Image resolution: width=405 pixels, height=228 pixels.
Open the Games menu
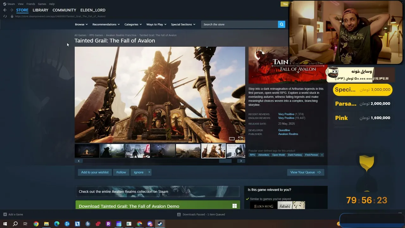pyautogui.click(x=42, y=4)
